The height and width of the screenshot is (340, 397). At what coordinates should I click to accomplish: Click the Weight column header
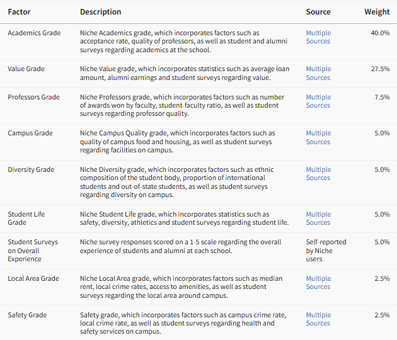tap(377, 12)
